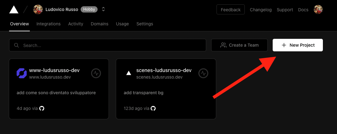Viewport: 337px width, 134px height.
Task: Go to the Domains tab
Action: [x=99, y=24]
